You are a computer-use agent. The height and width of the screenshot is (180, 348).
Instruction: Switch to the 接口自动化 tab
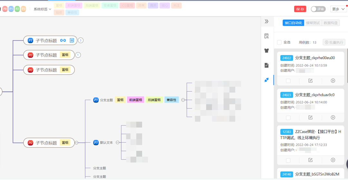click(294, 23)
